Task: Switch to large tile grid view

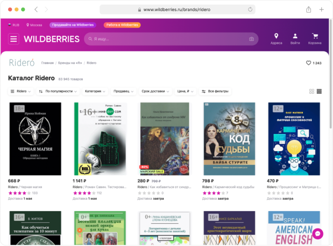Action: tap(312, 91)
